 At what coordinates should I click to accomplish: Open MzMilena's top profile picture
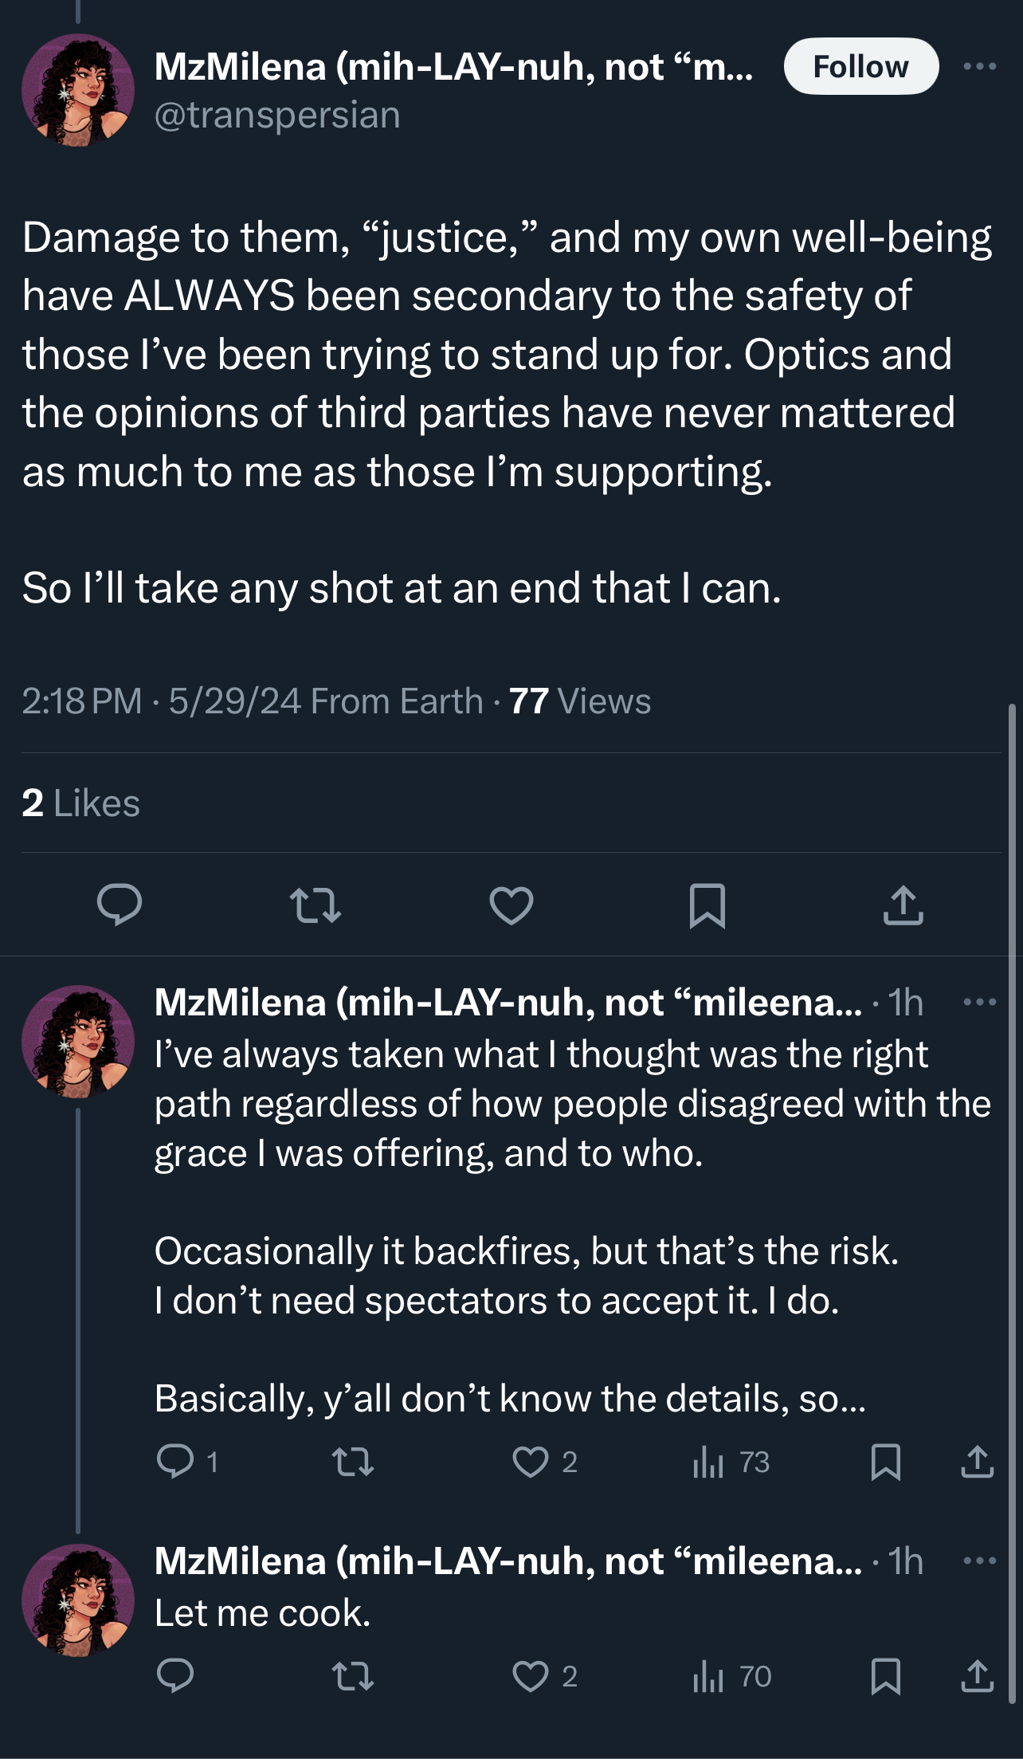coord(78,90)
